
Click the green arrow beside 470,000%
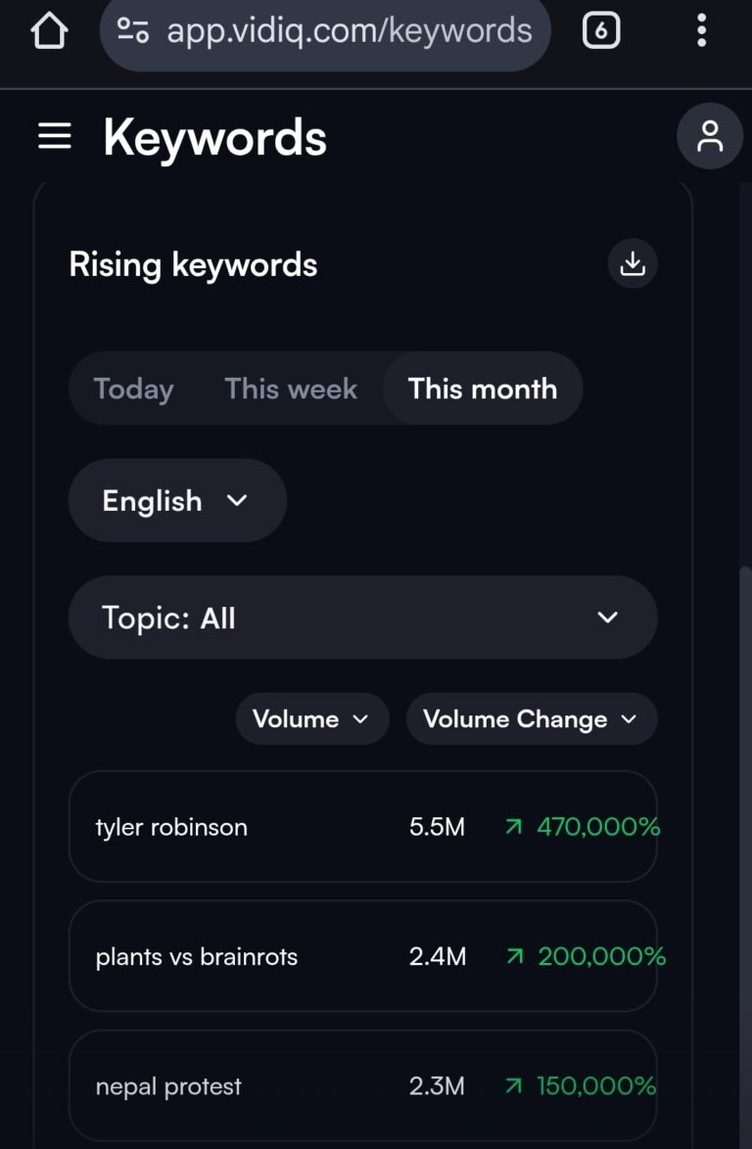click(513, 827)
